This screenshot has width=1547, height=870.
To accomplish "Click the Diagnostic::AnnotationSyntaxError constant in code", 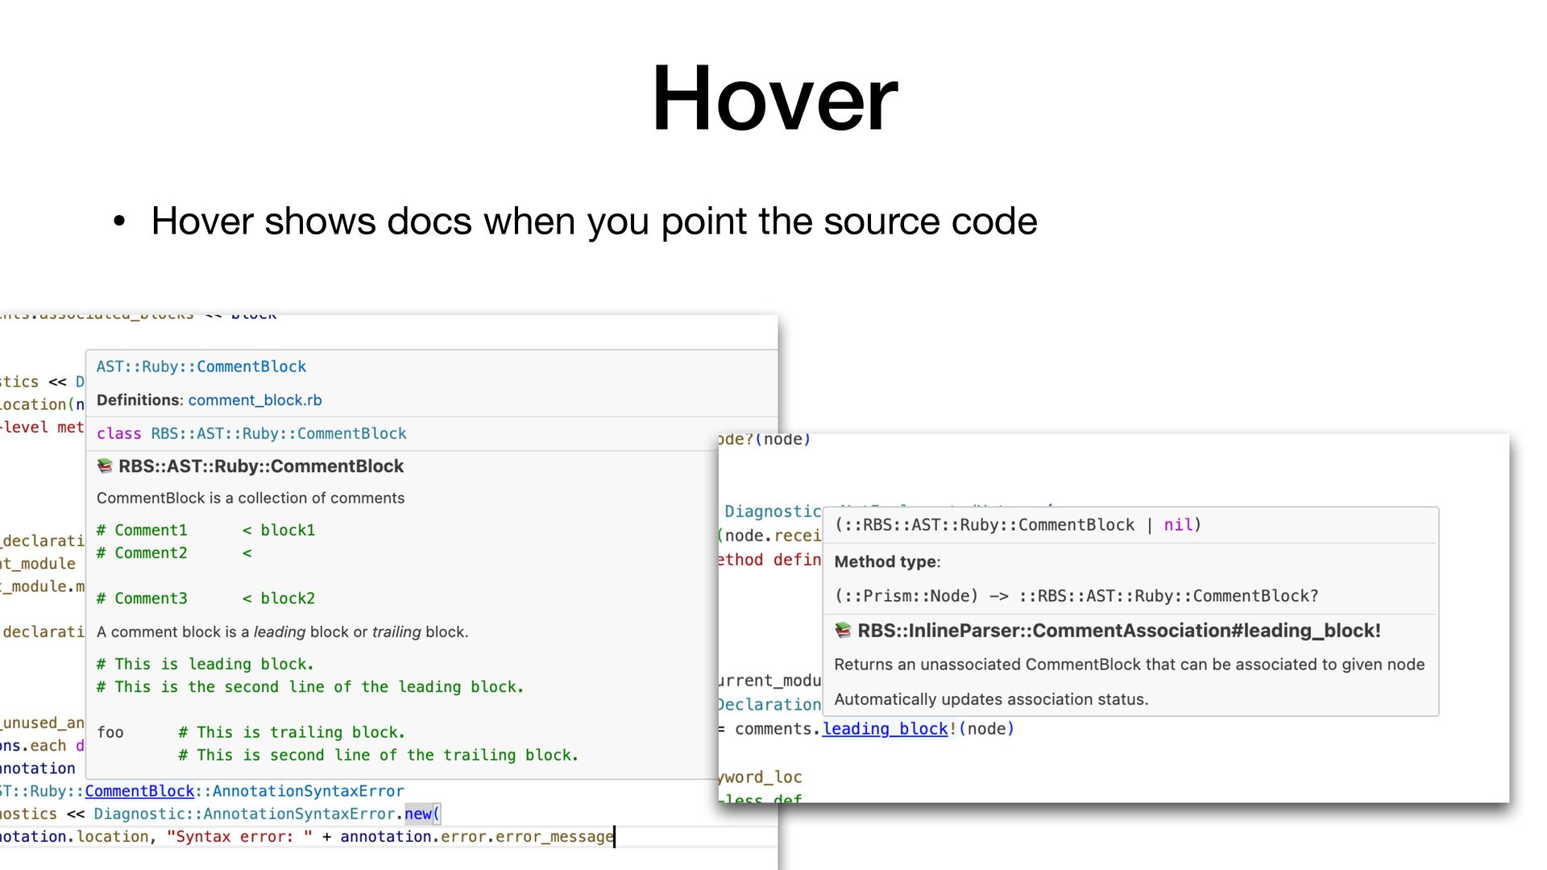I will (x=244, y=814).
